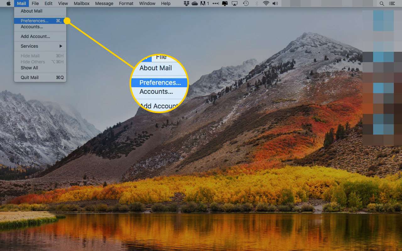Click the dark monitor icon in menu bar
402x251 pixels.
(225, 3)
